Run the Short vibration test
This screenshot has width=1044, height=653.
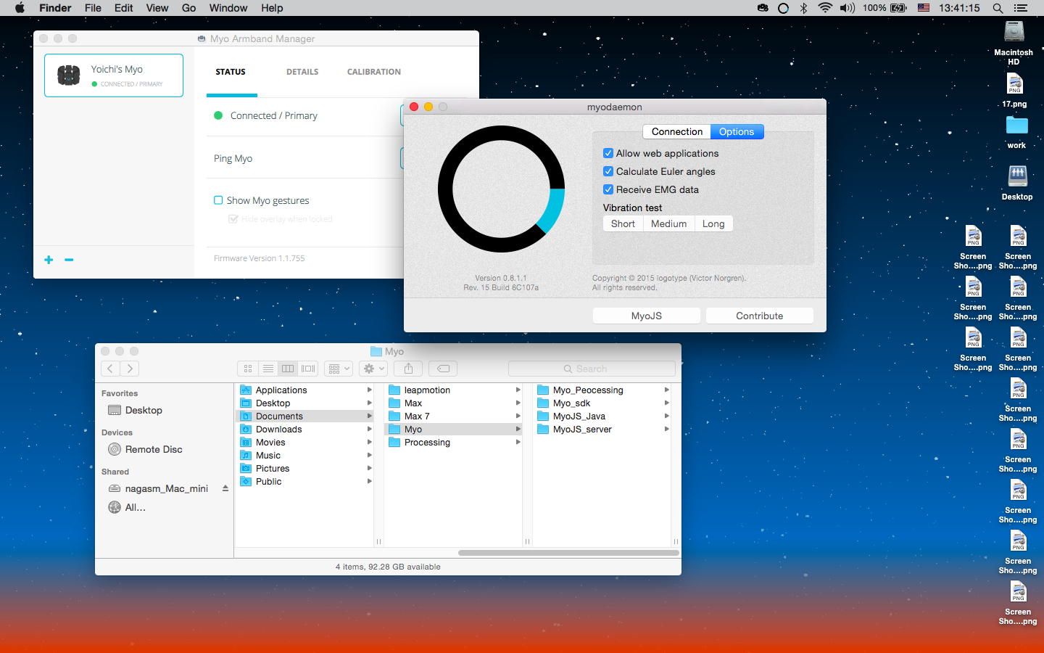[623, 223]
